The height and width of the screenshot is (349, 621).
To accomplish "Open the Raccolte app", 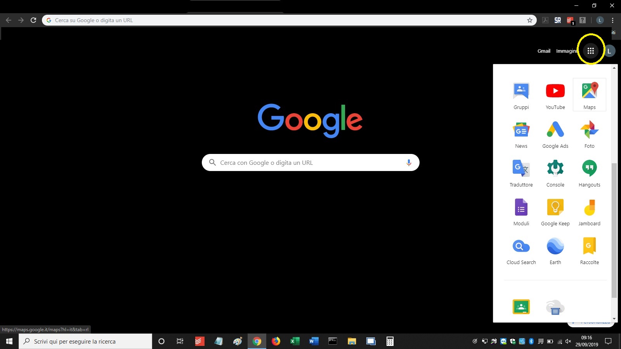I will (x=590, y=251).
